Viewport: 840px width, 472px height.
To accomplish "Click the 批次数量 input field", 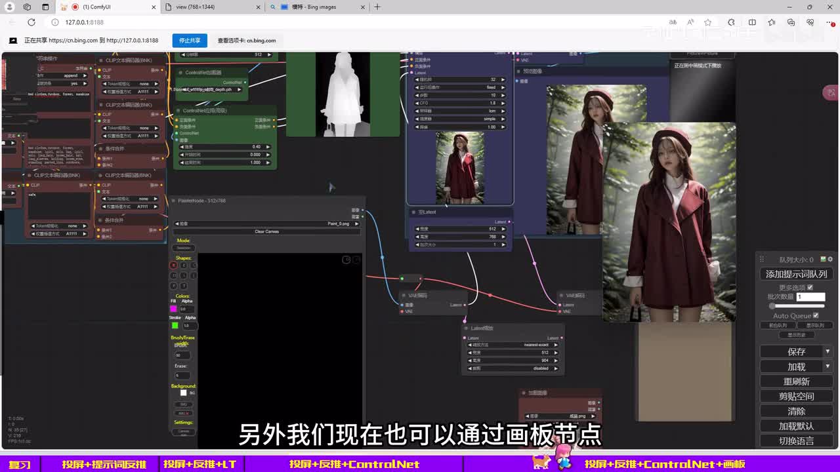I will (810, 297).
